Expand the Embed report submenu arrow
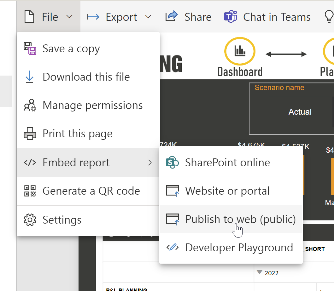The image size is (334, 291). pyautogui.click(x=150, y=163)
